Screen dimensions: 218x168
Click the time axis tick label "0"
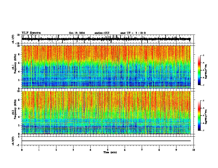[22, 150]
